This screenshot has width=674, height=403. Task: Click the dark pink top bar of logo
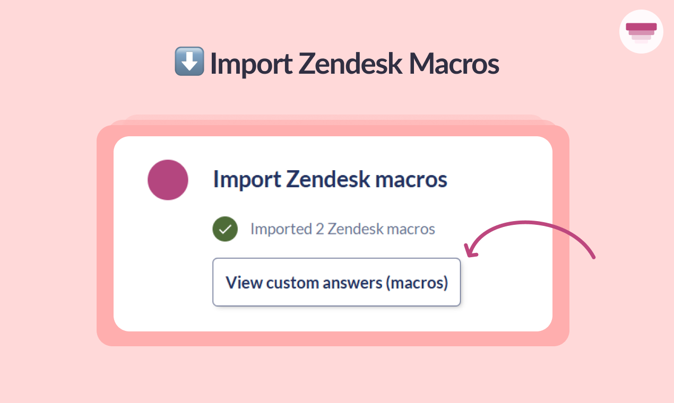(x=641, y=27)
